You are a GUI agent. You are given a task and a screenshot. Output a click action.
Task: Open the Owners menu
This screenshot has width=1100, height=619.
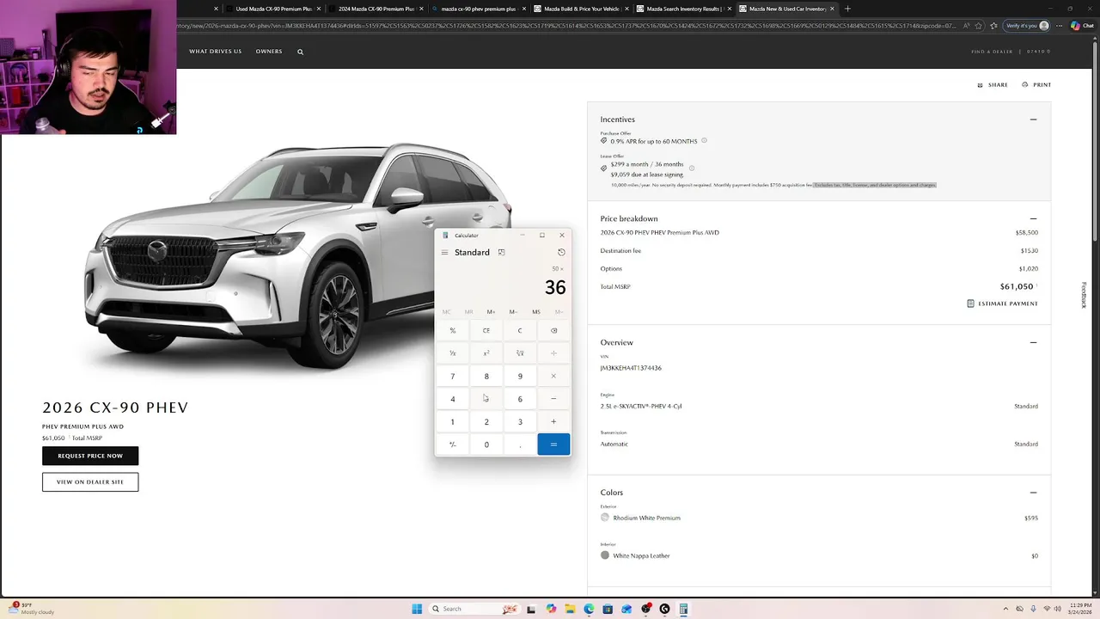269,52
